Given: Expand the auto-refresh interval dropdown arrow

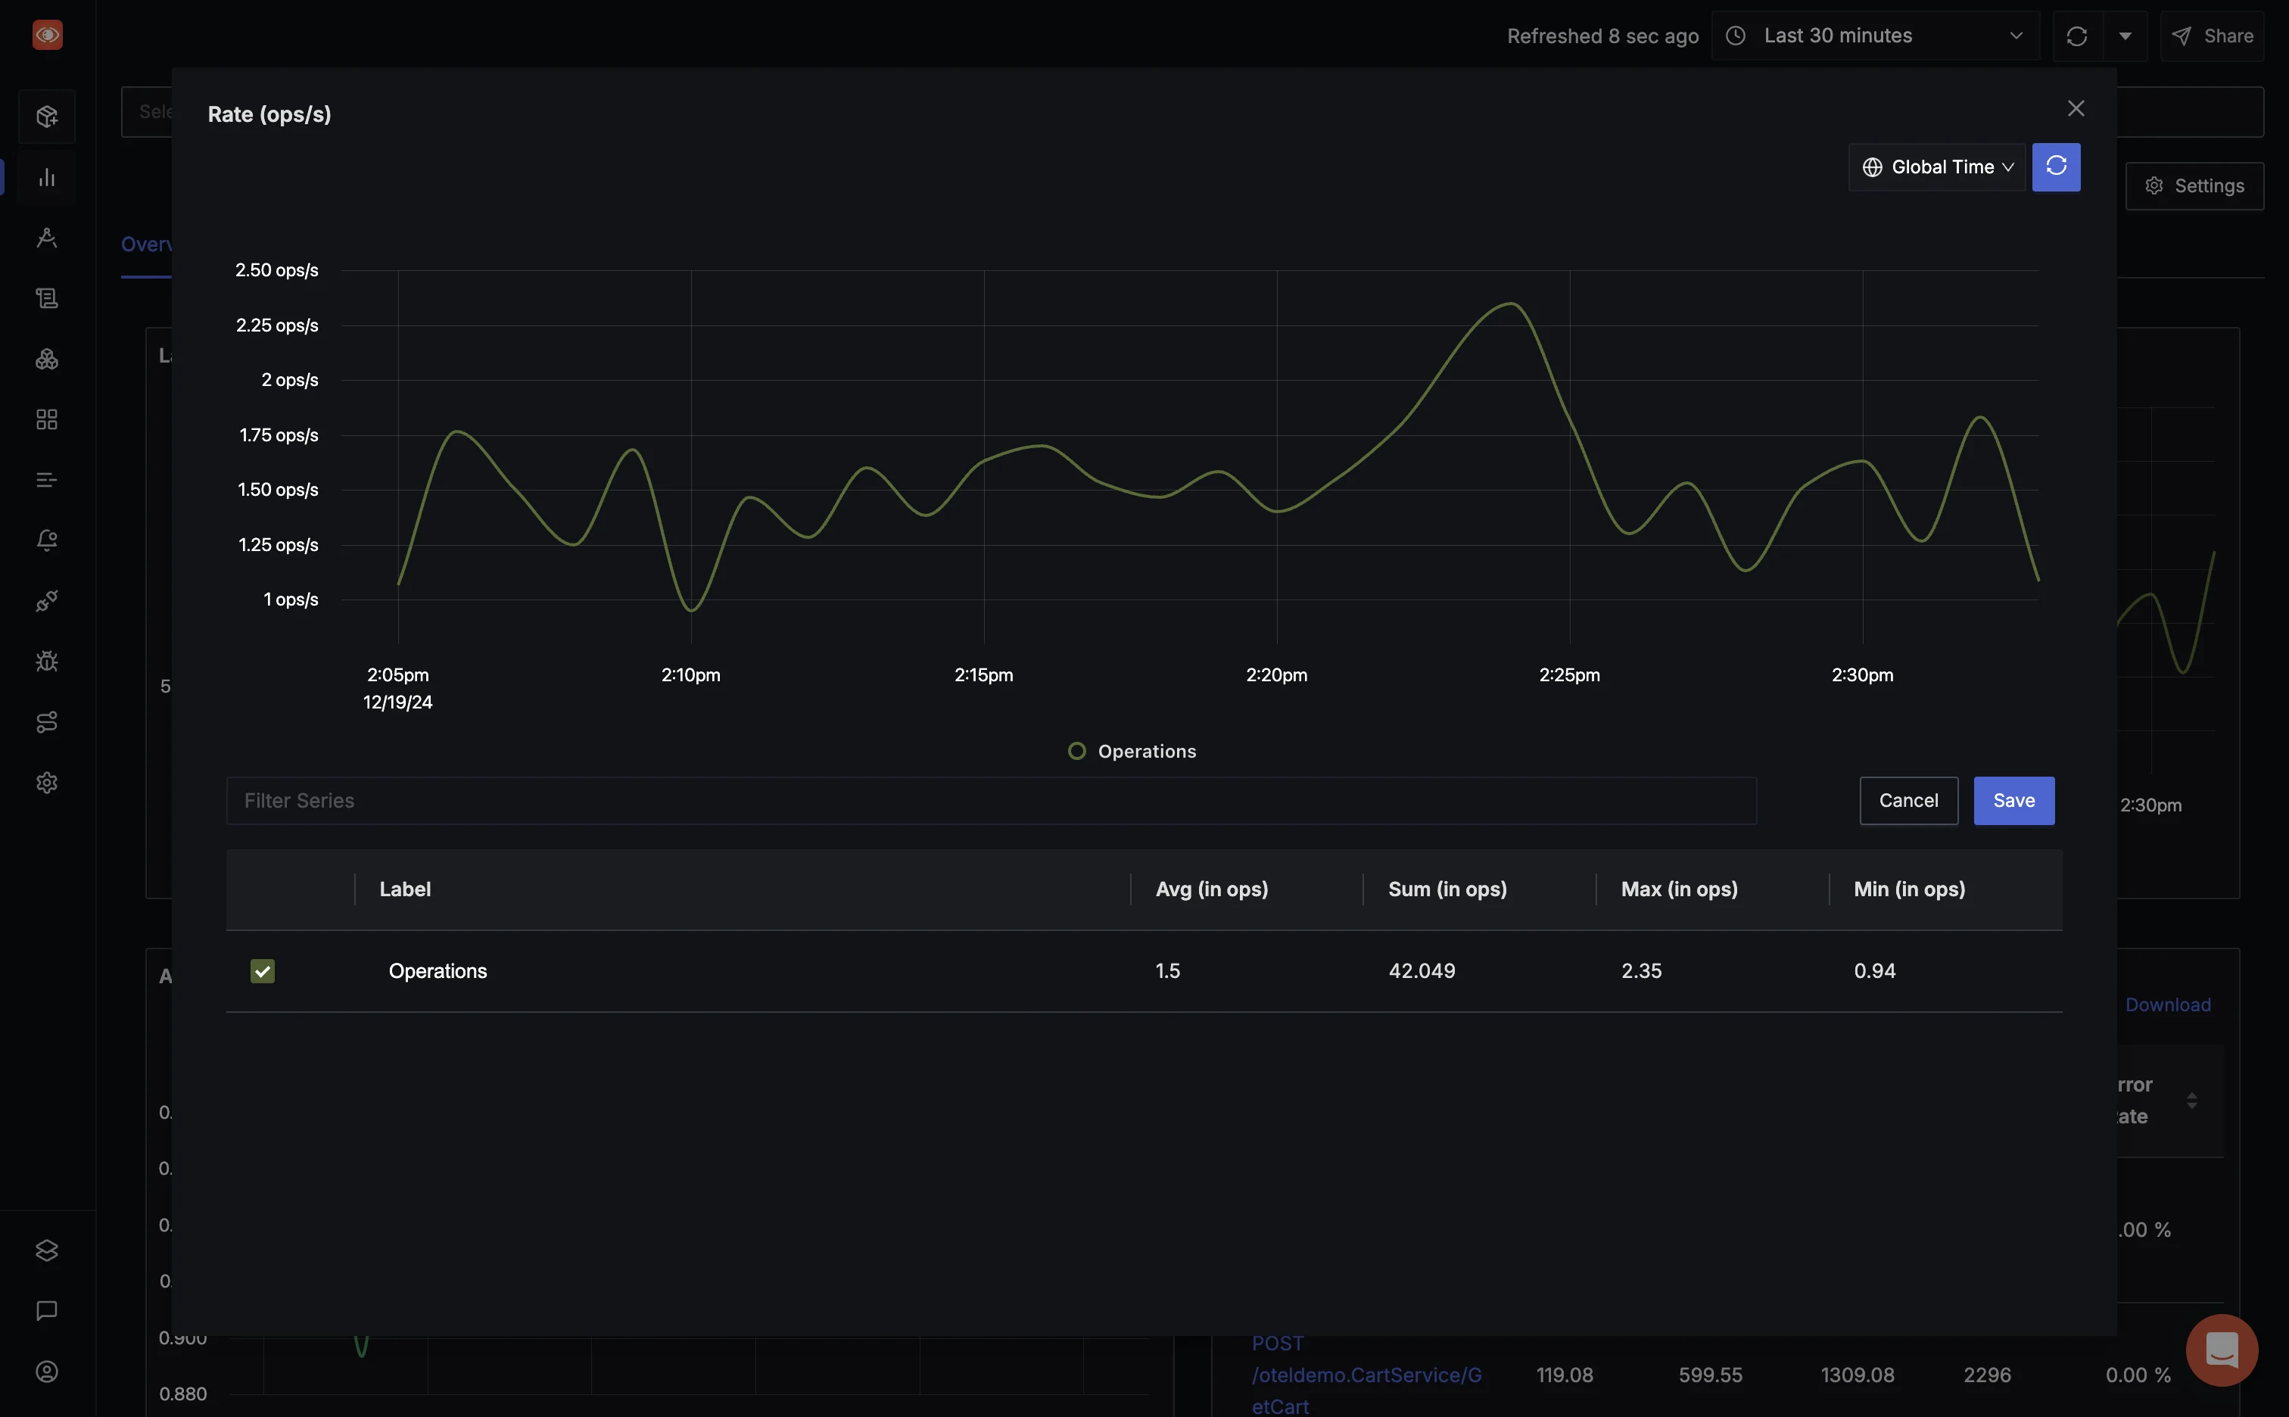Looking at the screenshot, I should point(2125,36).
